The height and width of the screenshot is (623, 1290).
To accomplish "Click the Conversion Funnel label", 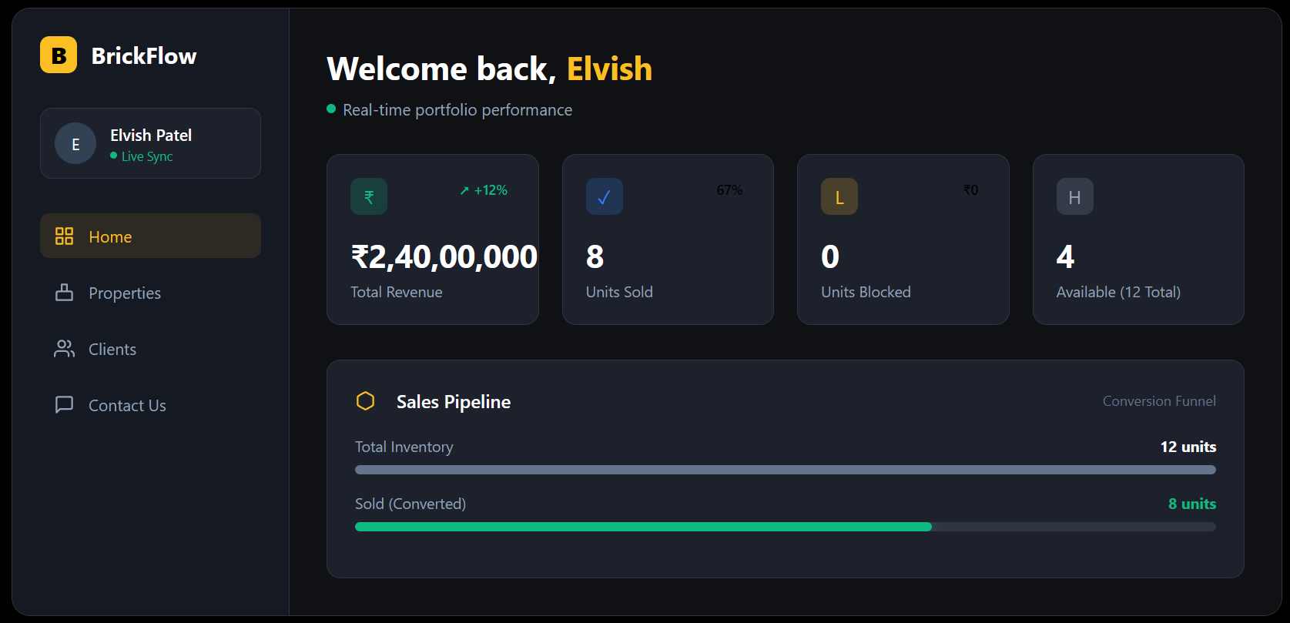I will coord(1159,400).
